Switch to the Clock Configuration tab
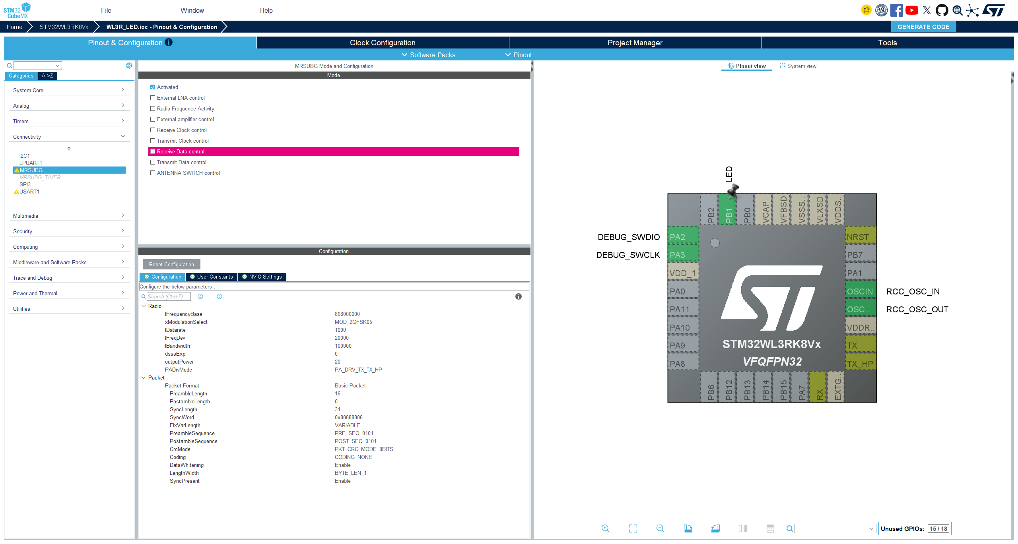This screenshot has height=544, width=1018. coord(383,43)
